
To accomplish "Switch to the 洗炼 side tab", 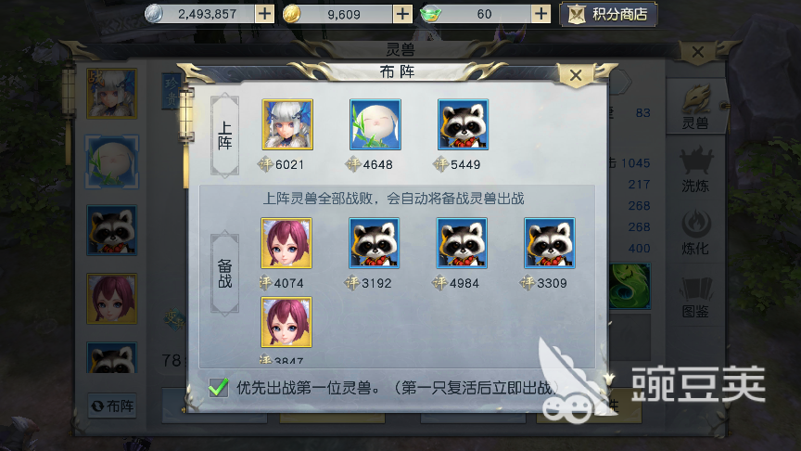I will point(695,170).
